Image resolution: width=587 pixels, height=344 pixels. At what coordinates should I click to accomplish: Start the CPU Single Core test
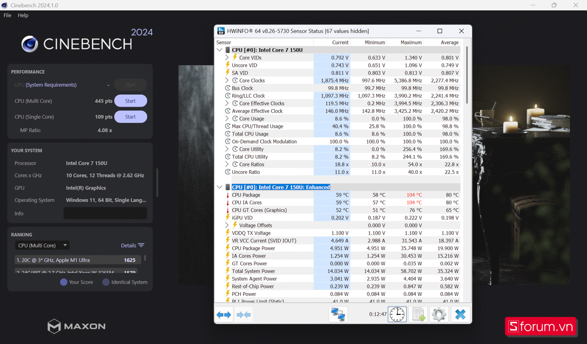(x=131, y=117)
